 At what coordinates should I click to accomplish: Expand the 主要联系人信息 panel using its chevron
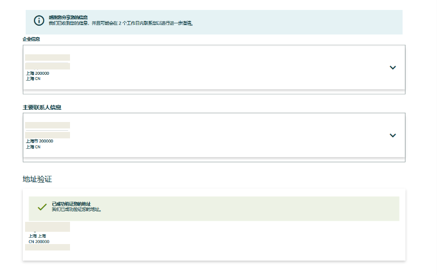393,135
